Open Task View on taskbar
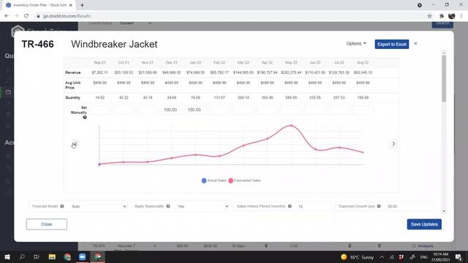The image size is (468, 263). (x=37, y=256)
